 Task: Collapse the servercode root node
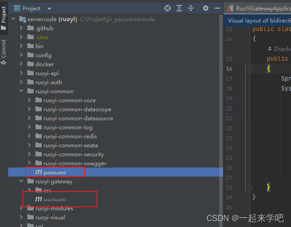[x=13, y=18]
